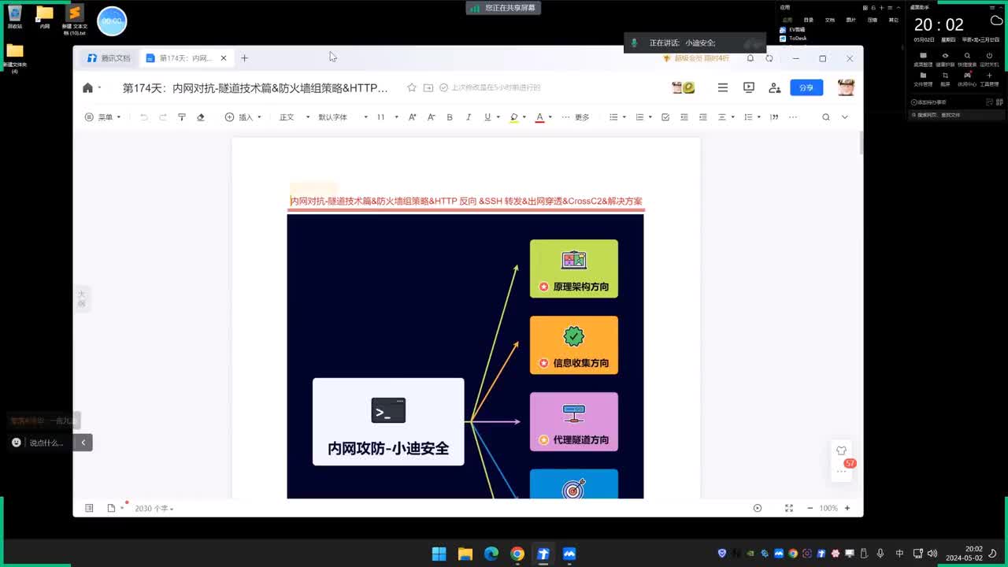Open the document outline menu icon
Viewport: 1008px width, 567px height.
coord(723,87)
